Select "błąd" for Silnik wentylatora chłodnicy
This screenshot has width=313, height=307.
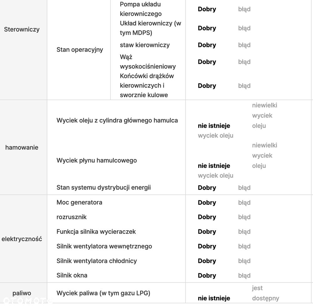[244, 261]
